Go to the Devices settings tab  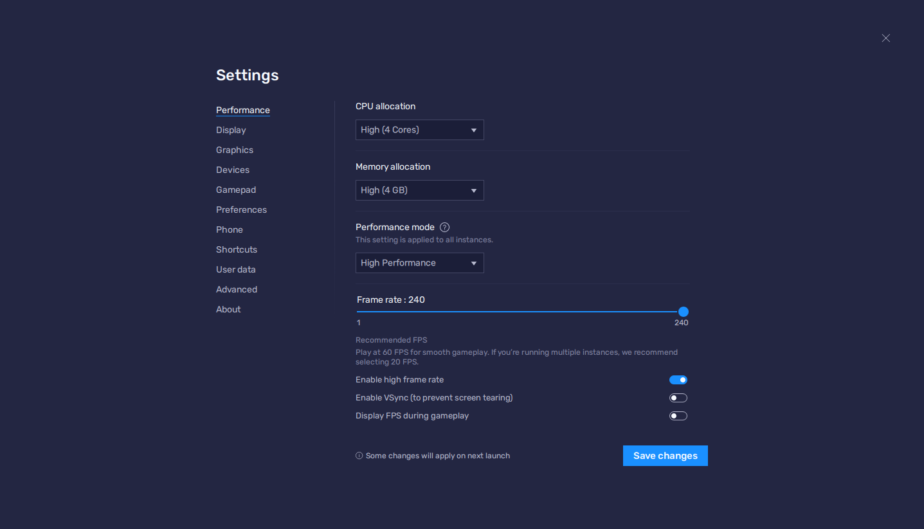click(233, 170)
